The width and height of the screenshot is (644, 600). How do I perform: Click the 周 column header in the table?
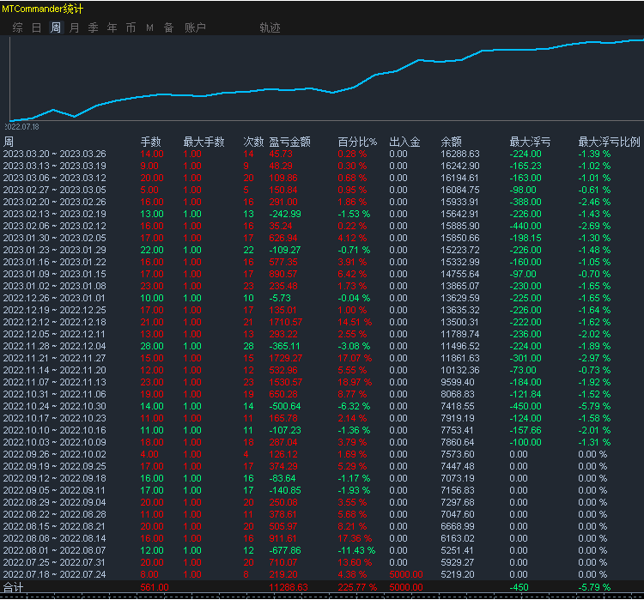9,142
